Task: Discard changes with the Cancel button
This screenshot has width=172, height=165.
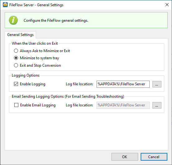Action: point(154,157)
